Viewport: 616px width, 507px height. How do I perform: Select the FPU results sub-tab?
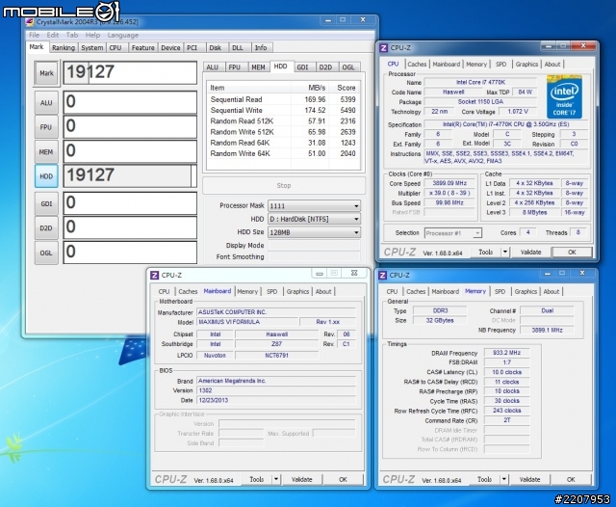click(x=235, y=67)
